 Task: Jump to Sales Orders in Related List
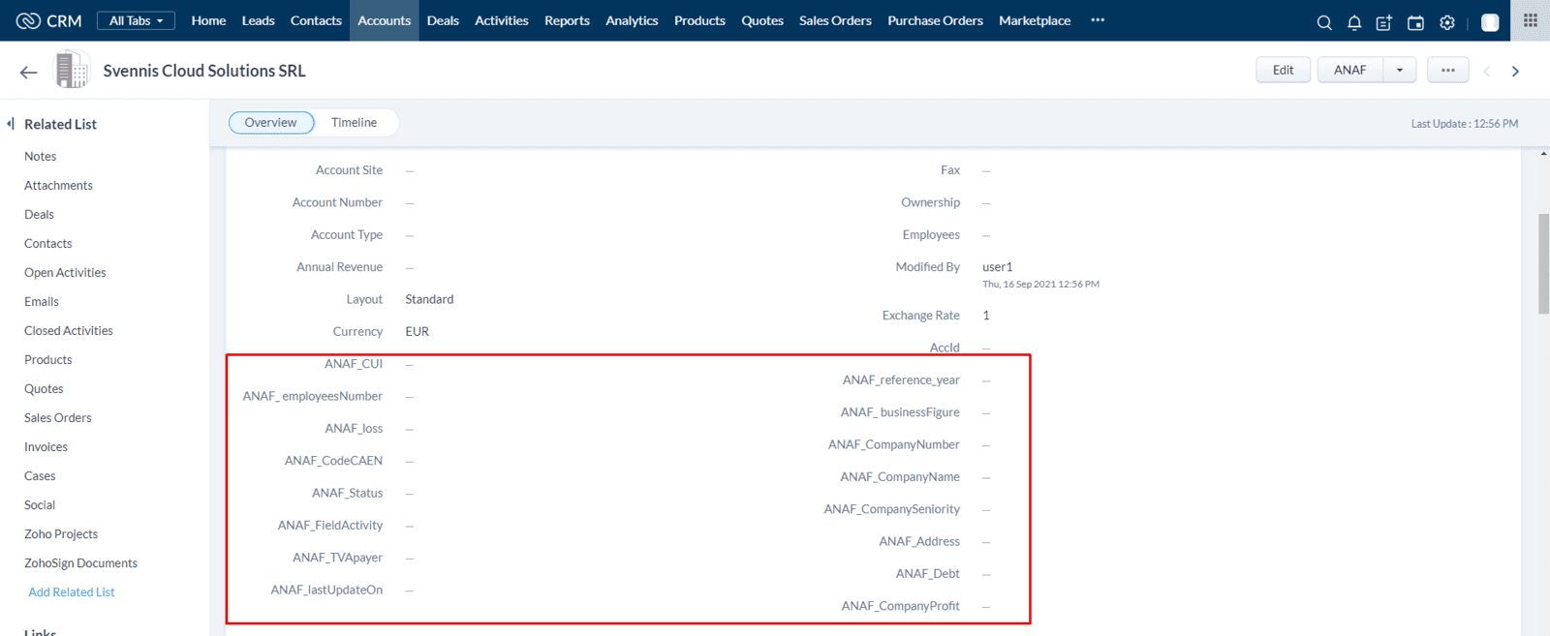[58, 417]
